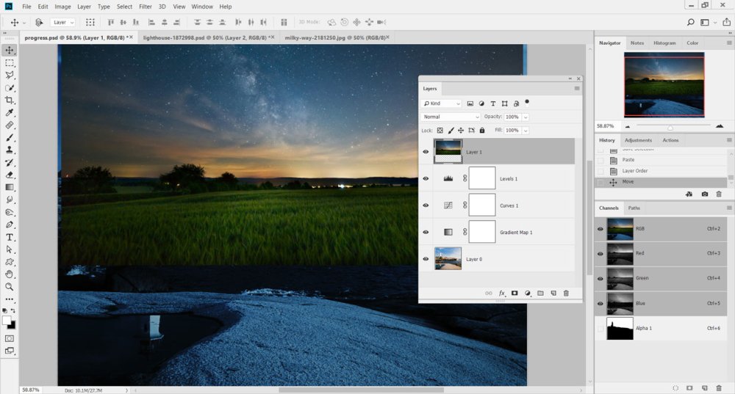The height and width of the screenshot is (394, 735).
Task: Select the Crop tool
Action: pyautogui.click(x=10, y=100)
